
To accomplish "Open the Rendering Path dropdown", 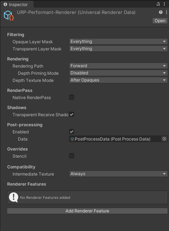I will [x=119, y=66].
